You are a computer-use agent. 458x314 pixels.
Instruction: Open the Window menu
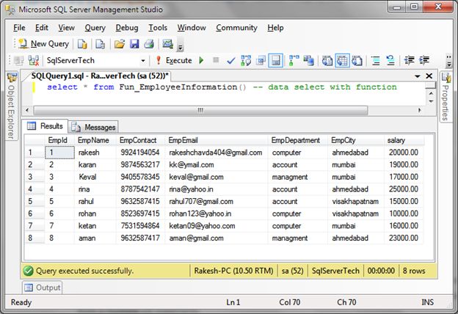(x=192, y=28)
